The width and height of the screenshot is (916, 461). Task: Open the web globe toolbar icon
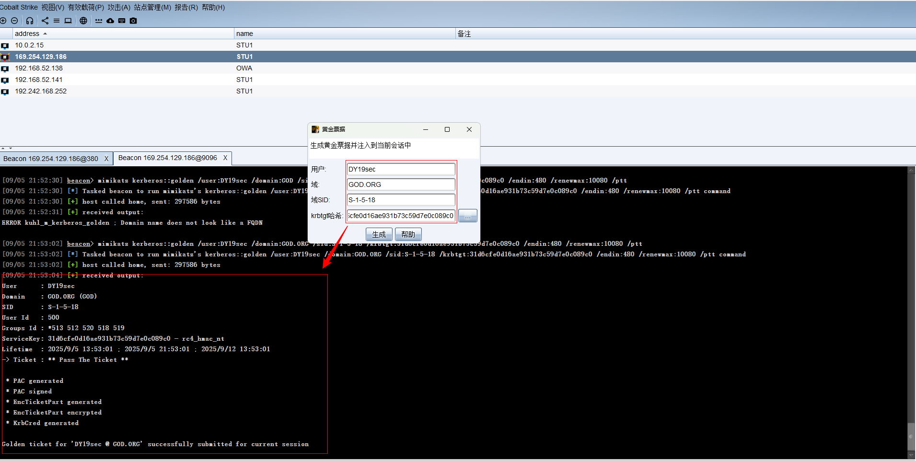[83, 21]
